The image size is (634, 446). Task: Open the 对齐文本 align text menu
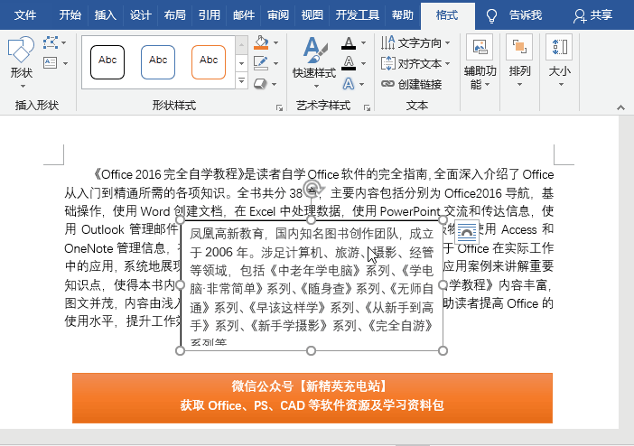tap(415, 63)
